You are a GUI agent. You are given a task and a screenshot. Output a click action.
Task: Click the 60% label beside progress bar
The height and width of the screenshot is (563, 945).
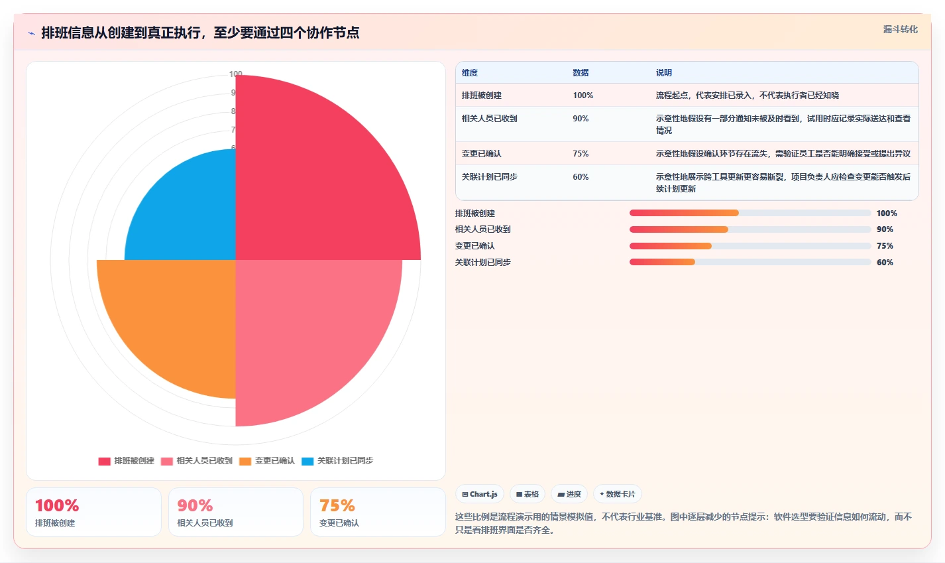coord(885,263)
